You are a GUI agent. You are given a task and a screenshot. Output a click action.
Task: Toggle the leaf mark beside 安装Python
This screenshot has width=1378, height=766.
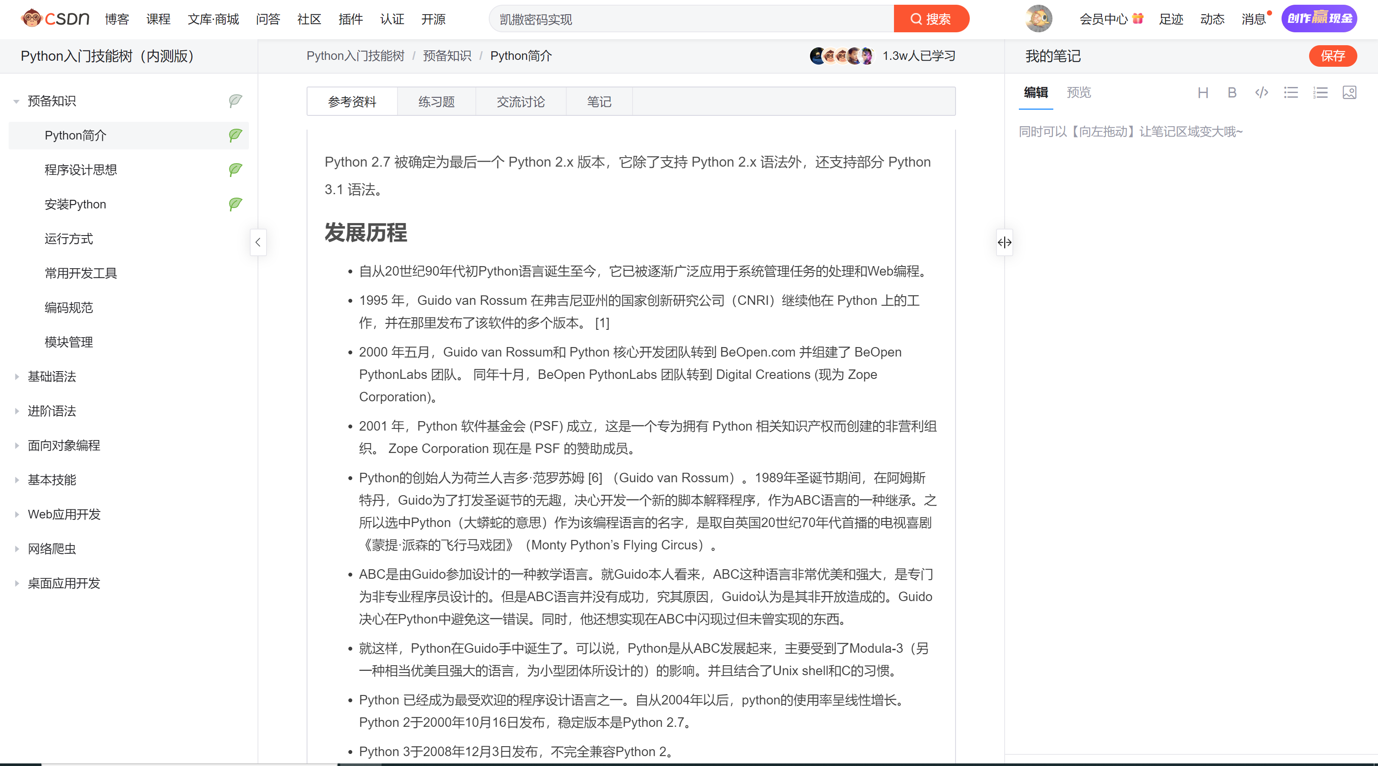[x=236, y=204]
